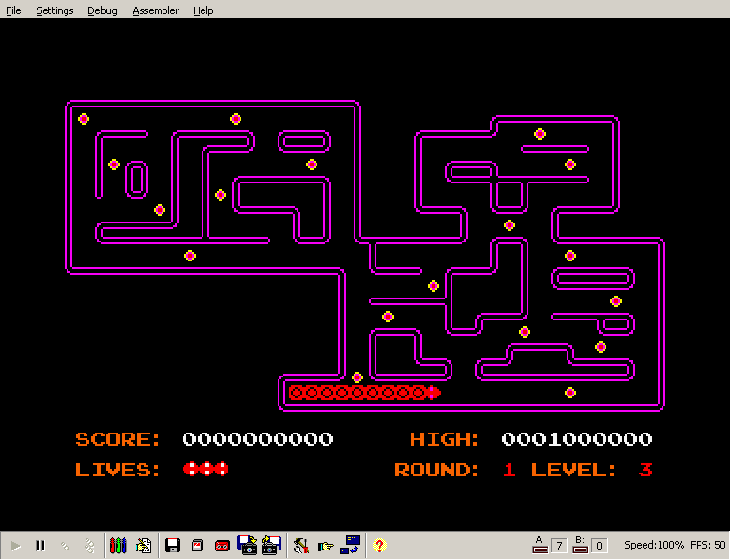Viewport: 730px width, 560px height.
Task: Click the step over debugger icon
Action: click(x=89, y=546)
